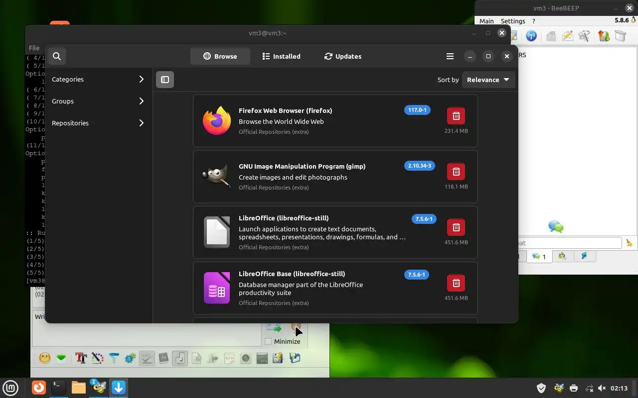Click the search field in BeeBEEP
The height and width of the screenshot is (398, 638).
pyautogui.click(x=570, y=243)
